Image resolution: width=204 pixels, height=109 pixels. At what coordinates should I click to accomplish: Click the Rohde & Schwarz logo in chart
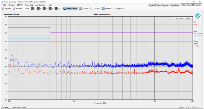pos(197,16)
